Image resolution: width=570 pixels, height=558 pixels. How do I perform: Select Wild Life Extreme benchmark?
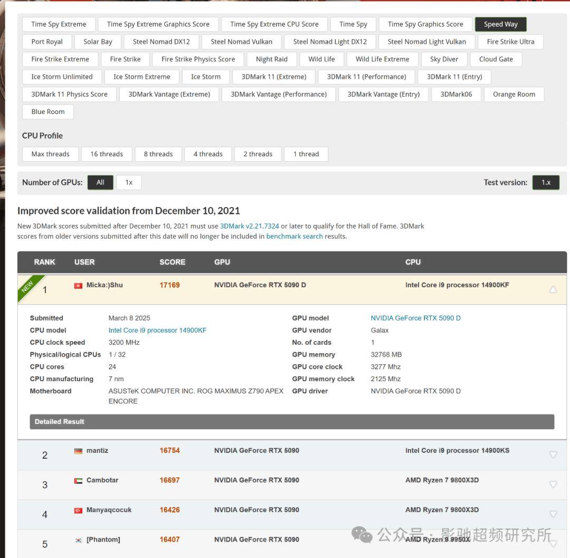pos(383,59)
